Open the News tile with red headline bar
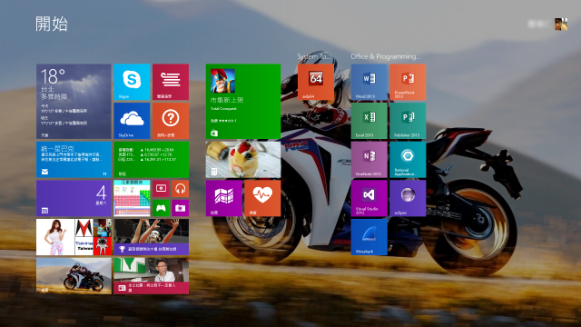Viewport: 581px width, 327px height. click(152, 276)
